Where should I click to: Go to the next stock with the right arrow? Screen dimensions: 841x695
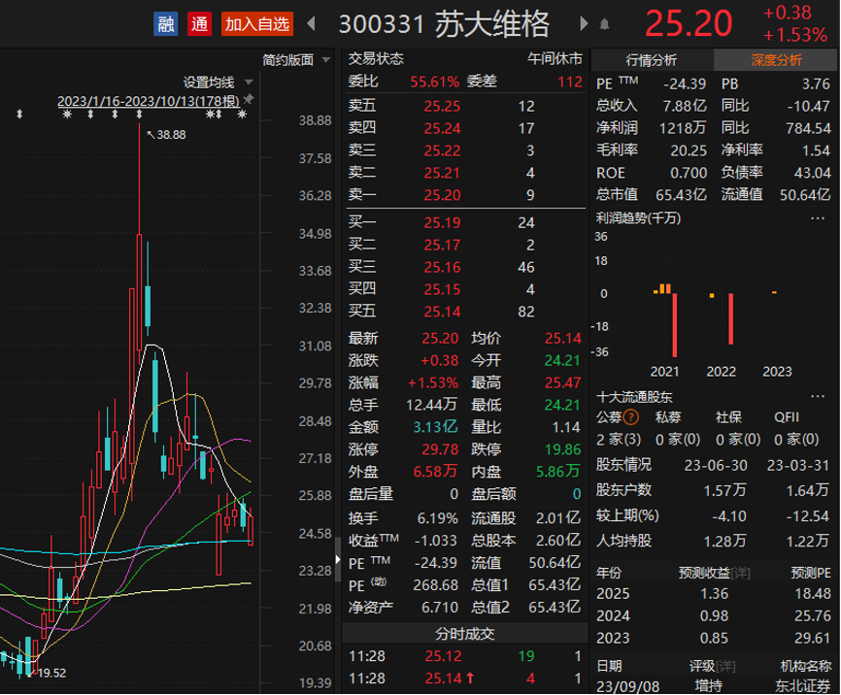[584, 23]
